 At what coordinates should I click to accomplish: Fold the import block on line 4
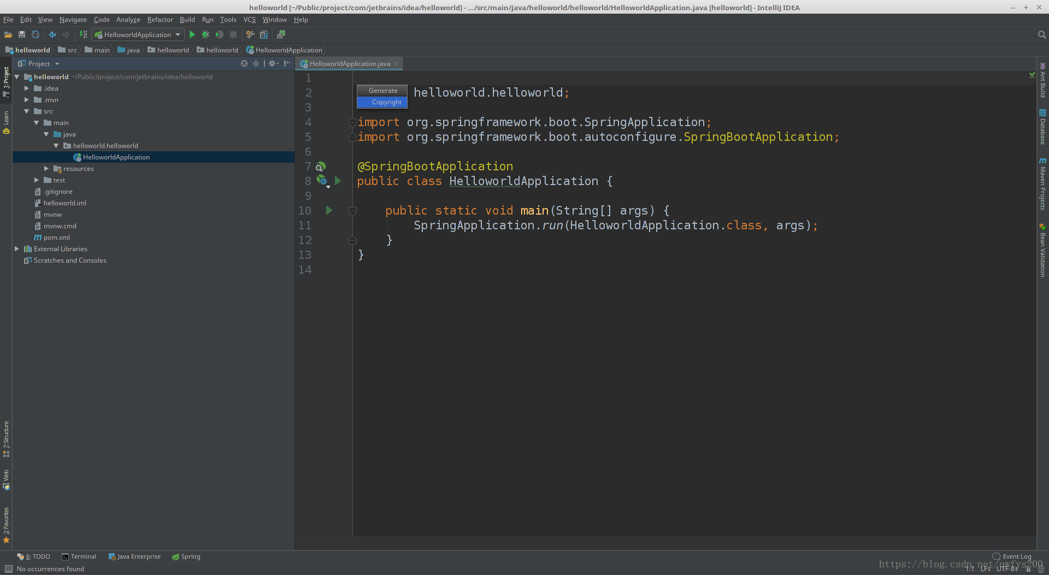tap(352, 122)
